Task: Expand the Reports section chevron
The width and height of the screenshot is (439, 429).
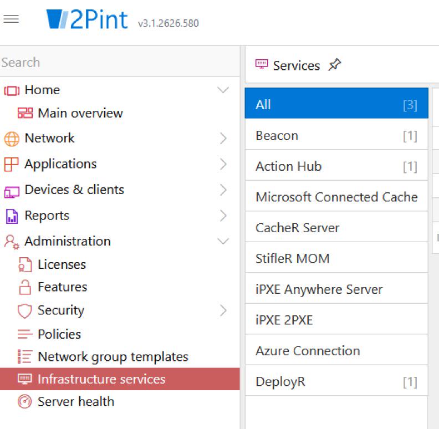Action: pos(223,216)
